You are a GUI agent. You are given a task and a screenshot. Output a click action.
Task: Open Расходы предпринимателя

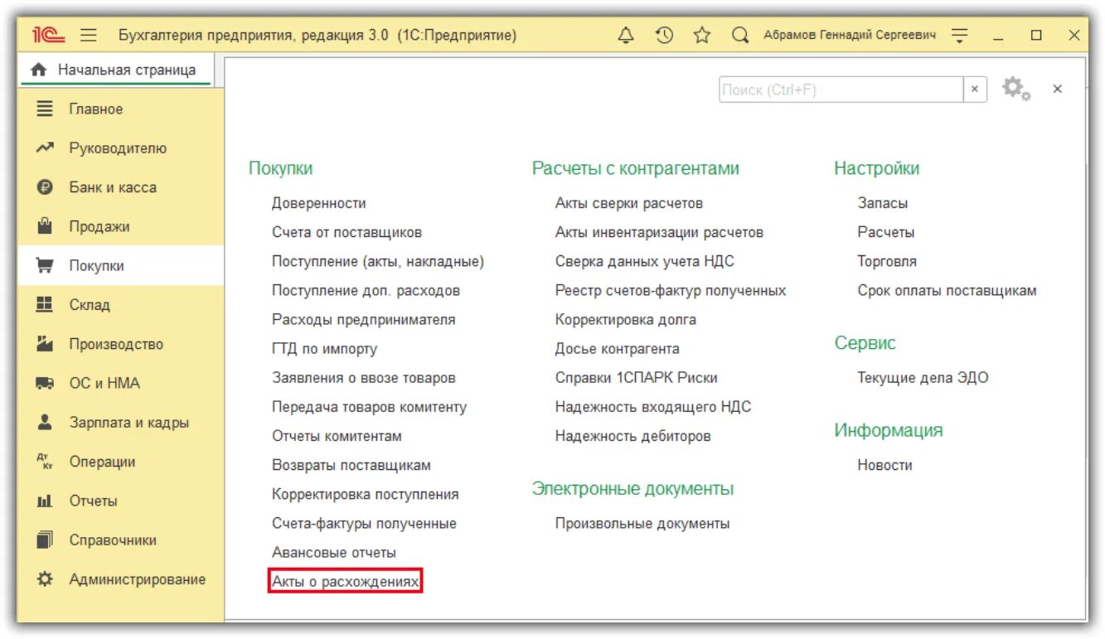pyautogui.click(x=364, y=320)
